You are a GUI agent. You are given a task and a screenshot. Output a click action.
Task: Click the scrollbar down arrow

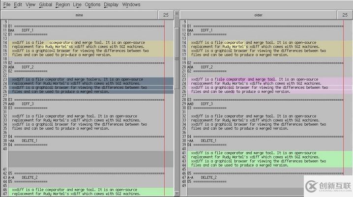point(176,193)
